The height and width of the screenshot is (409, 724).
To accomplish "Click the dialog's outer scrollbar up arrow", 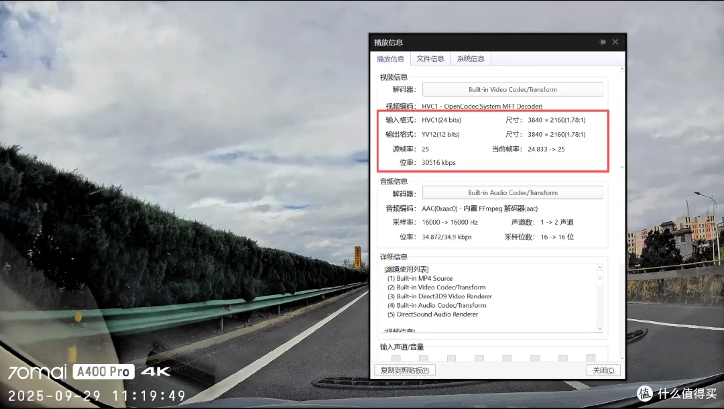I will click(x=622, y=69).
